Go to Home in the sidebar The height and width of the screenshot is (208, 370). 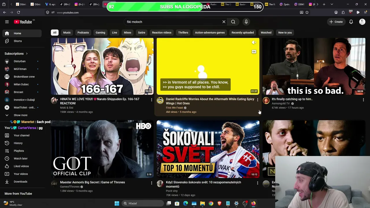coord(22,33)
